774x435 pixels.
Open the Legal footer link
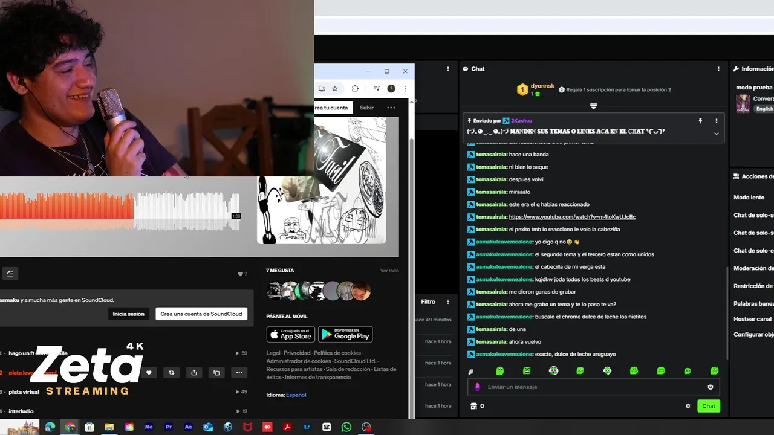pyautogui.click(x=273, y=353)
